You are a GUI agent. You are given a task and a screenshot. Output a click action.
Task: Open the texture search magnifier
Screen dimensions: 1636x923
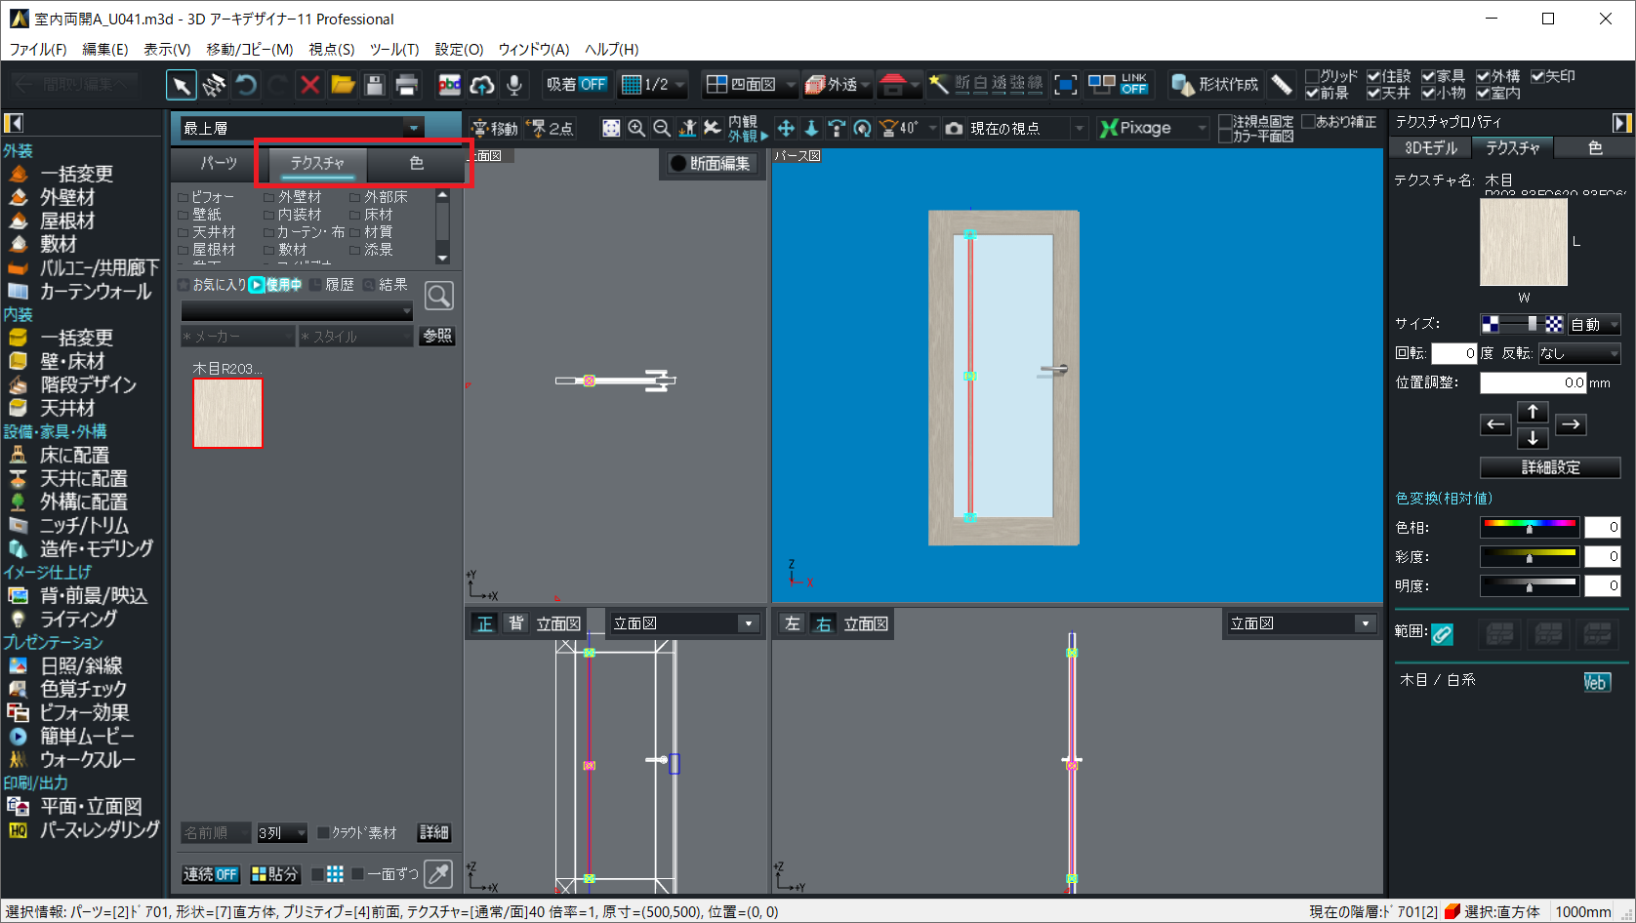[439, 296]
